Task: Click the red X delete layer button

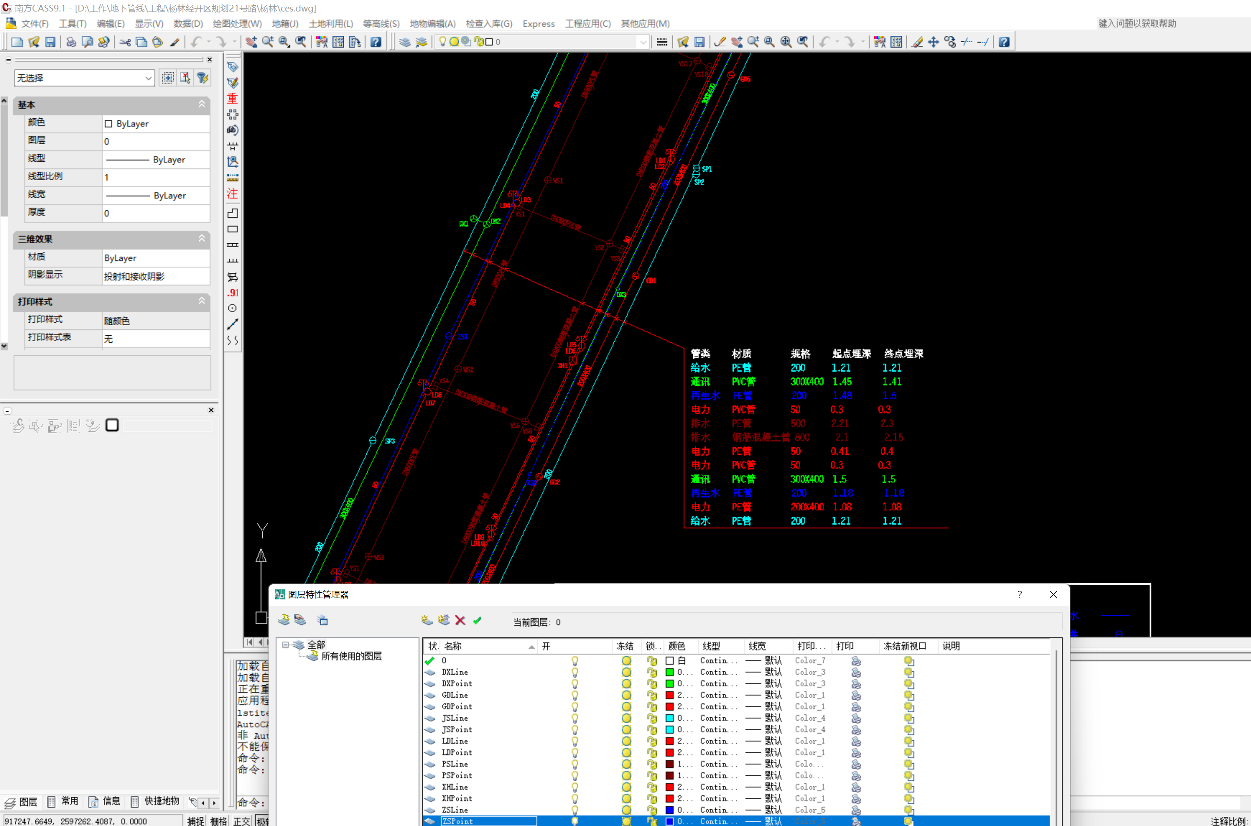Action: coord(460,621)
